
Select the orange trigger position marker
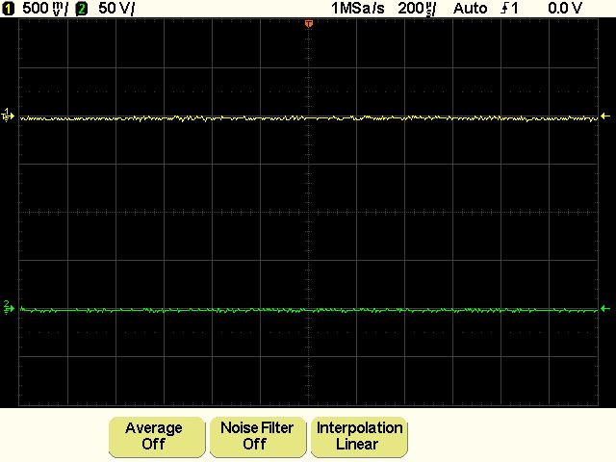pyautogui.click(x=309, y=24)
